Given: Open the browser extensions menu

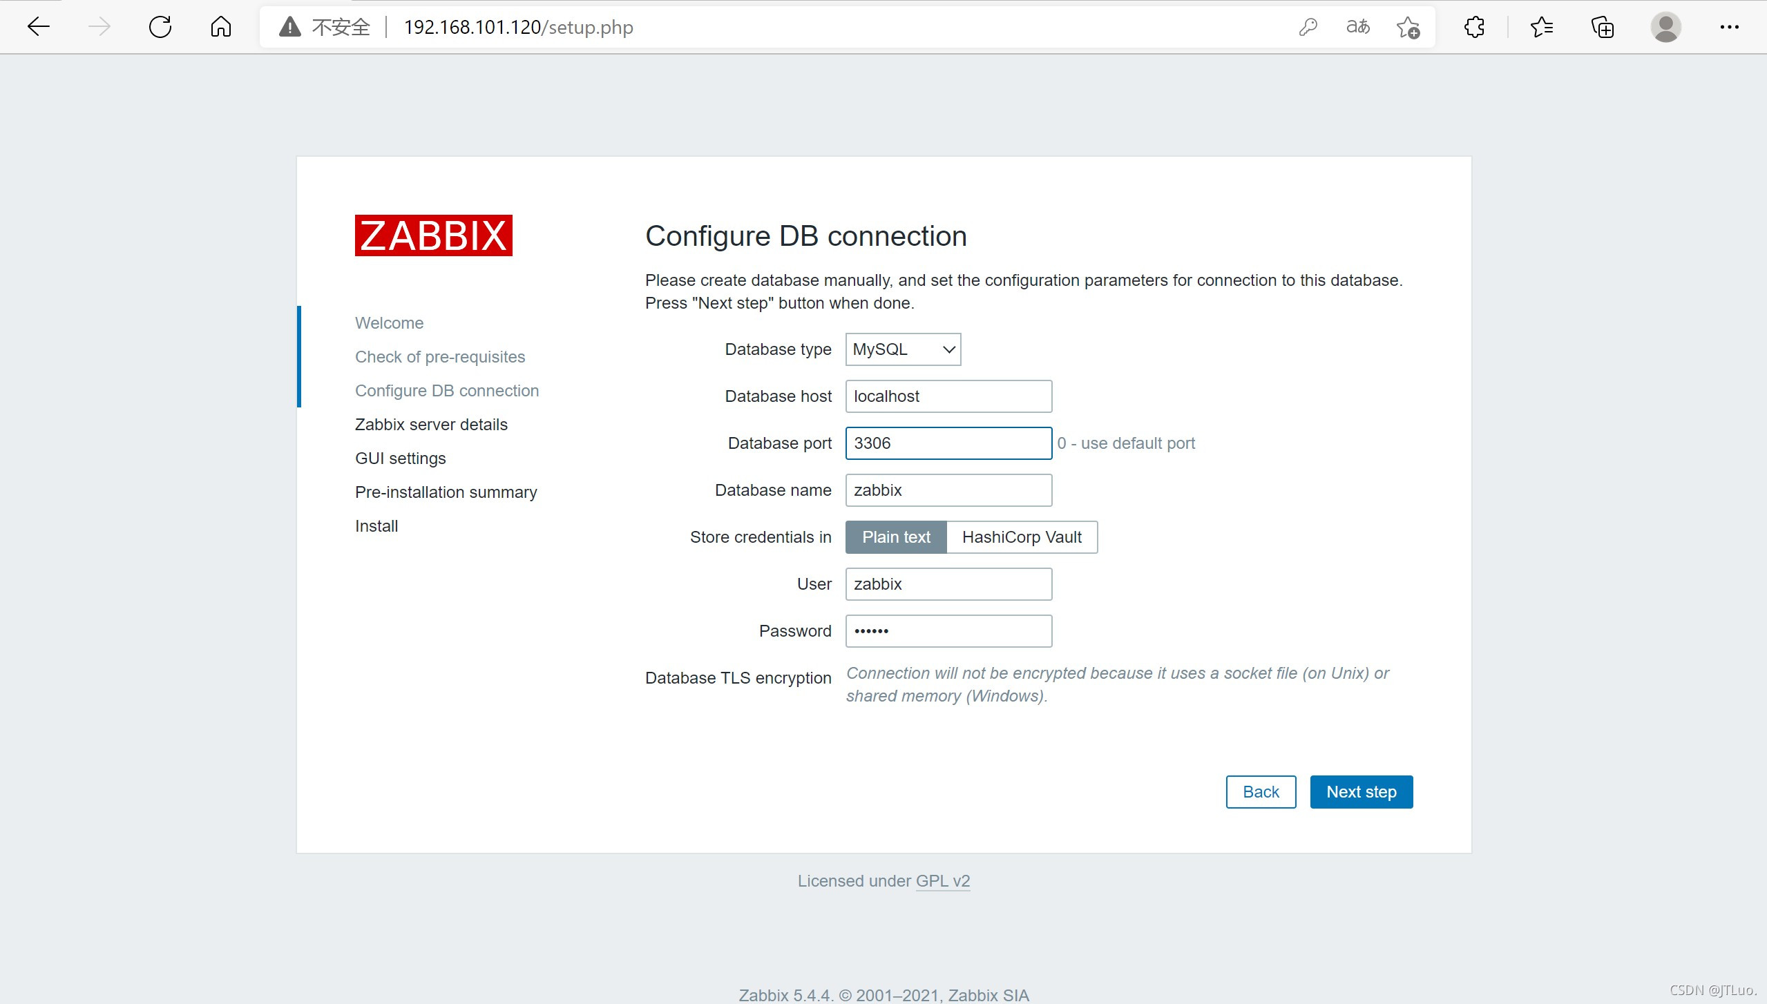Looking at the screenshot, I should click(1474, 27).
